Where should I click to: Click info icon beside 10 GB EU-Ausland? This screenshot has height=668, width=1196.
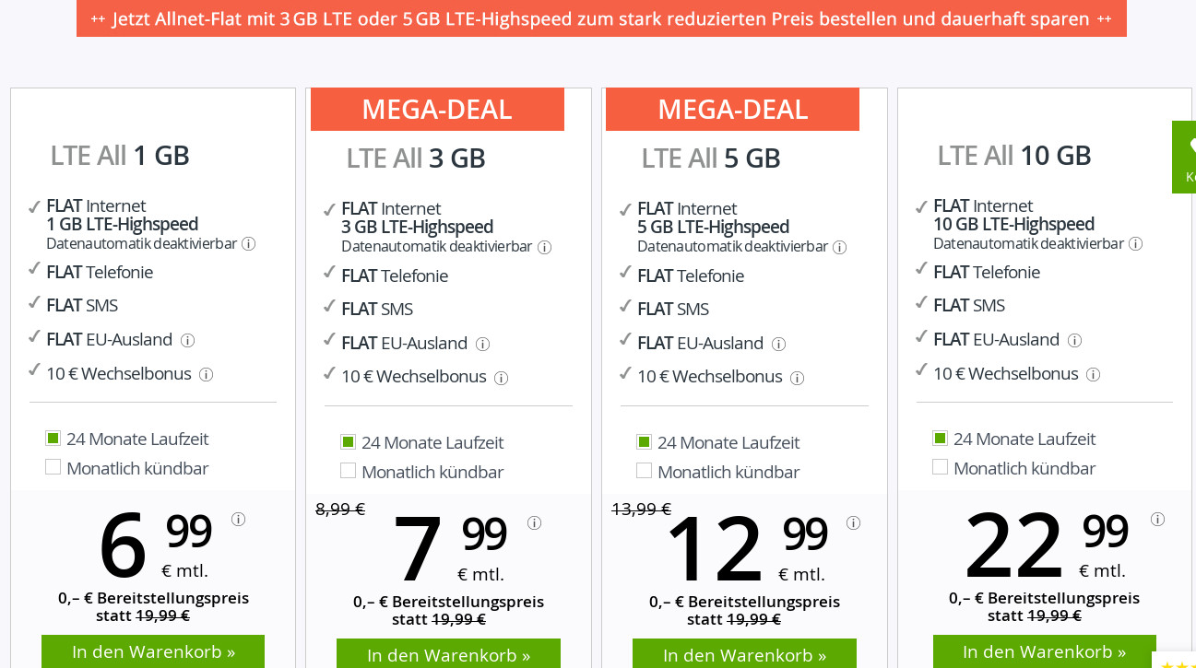coord(1074,340)
